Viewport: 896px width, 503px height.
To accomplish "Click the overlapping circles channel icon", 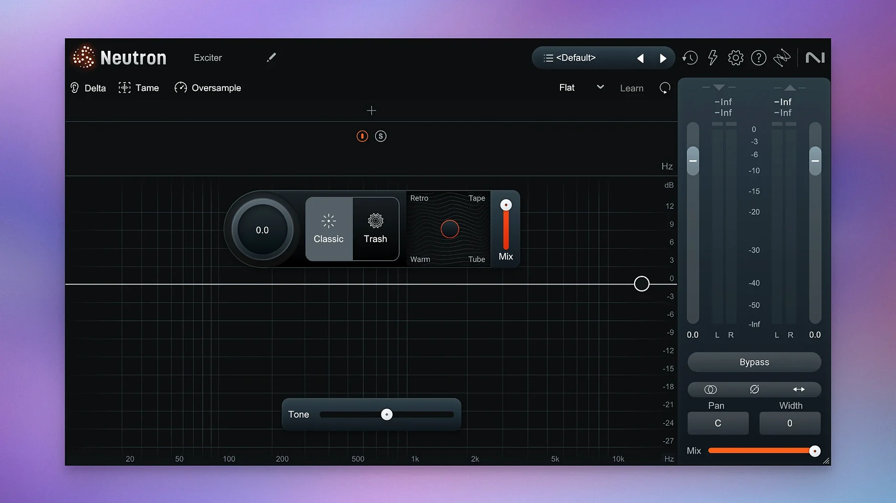I will click(710, 390).
